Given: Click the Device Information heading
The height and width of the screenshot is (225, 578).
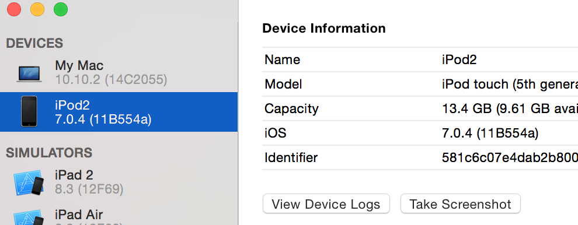Looking at the screenshot, I should (324, 29).
